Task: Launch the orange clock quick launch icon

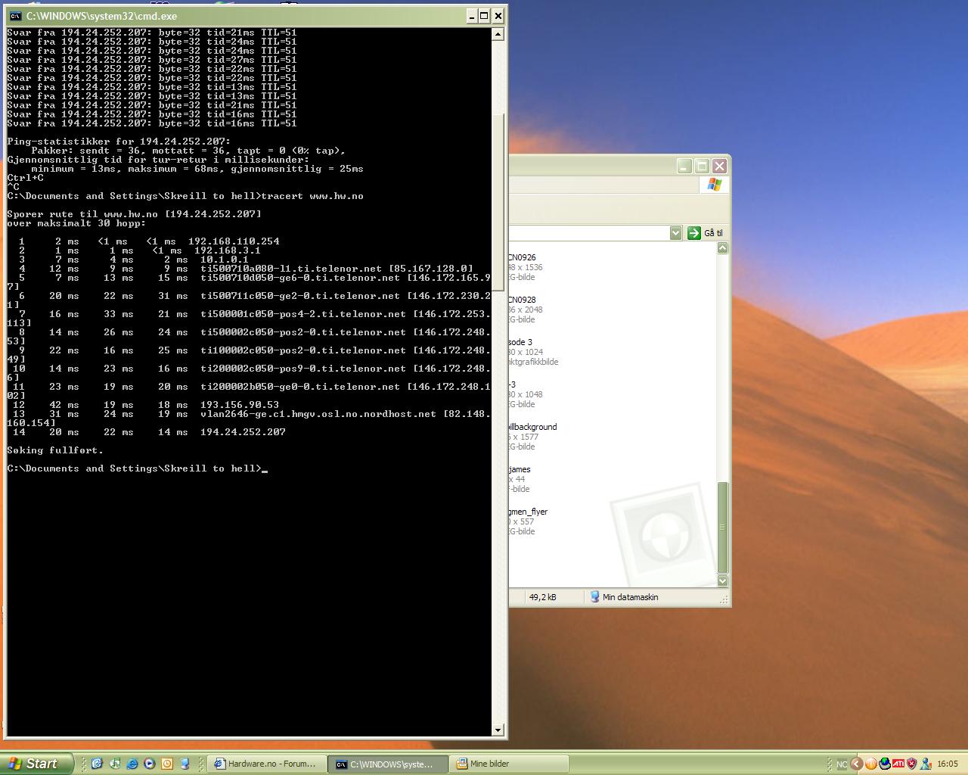Action: [x=167, y=764]
